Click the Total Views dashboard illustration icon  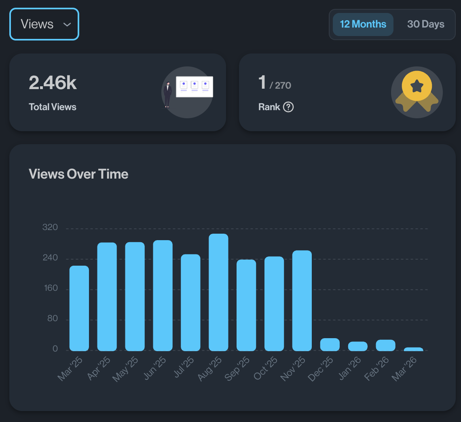187,92
